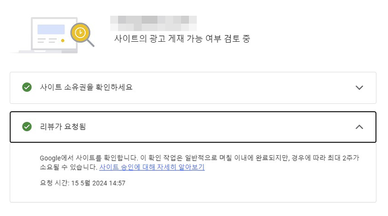Click the laptop screen illustration
The height and width of the screenshot is (216, 388).
coord(54,33)
